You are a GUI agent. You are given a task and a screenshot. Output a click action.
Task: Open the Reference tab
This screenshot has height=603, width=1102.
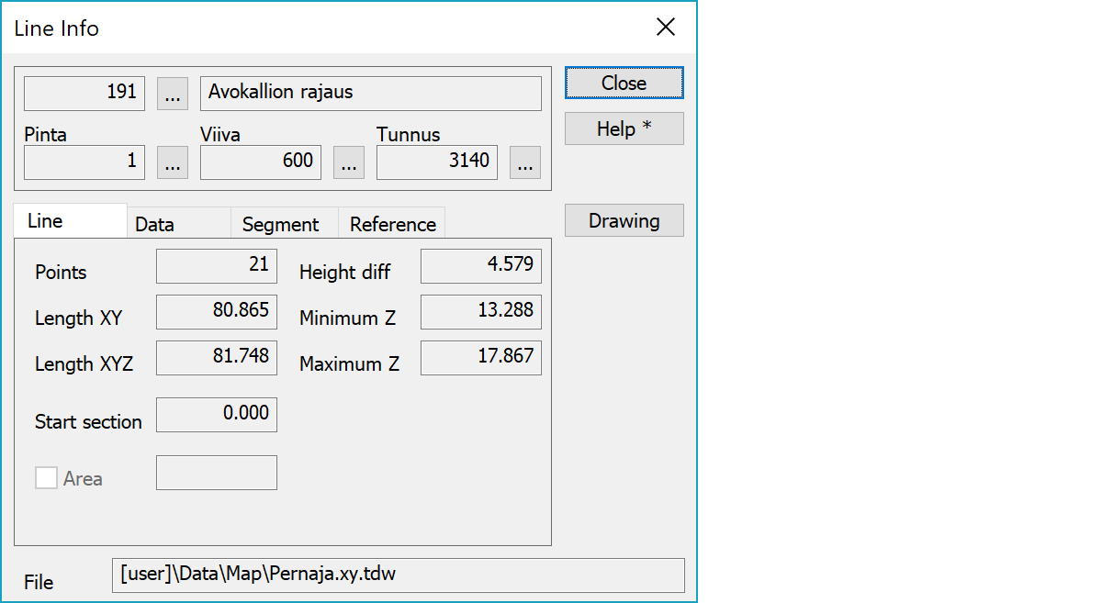pyautogui.click(x=392, y=224)
